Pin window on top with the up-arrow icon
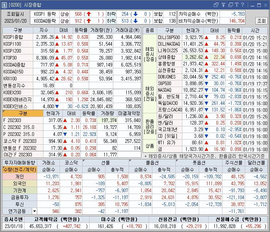 (x=223, y=5)
